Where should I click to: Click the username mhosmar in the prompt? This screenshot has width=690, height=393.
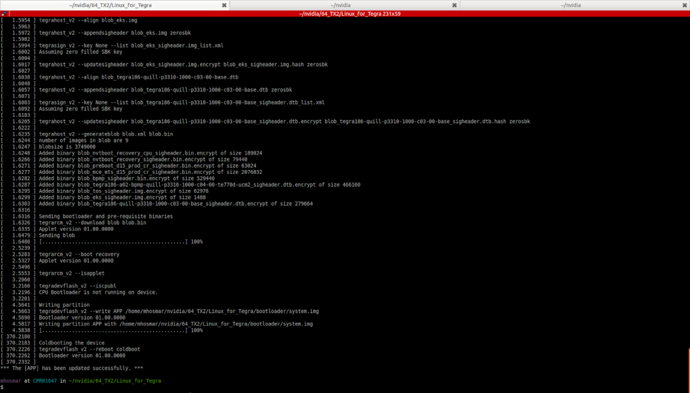11,380
